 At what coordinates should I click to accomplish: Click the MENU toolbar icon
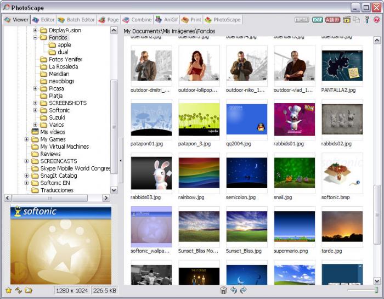coord(302,20)
